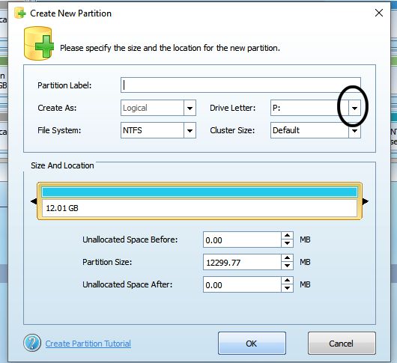Open the Create Partition Tutorial link
397x363 pixels.
(88, 344)
